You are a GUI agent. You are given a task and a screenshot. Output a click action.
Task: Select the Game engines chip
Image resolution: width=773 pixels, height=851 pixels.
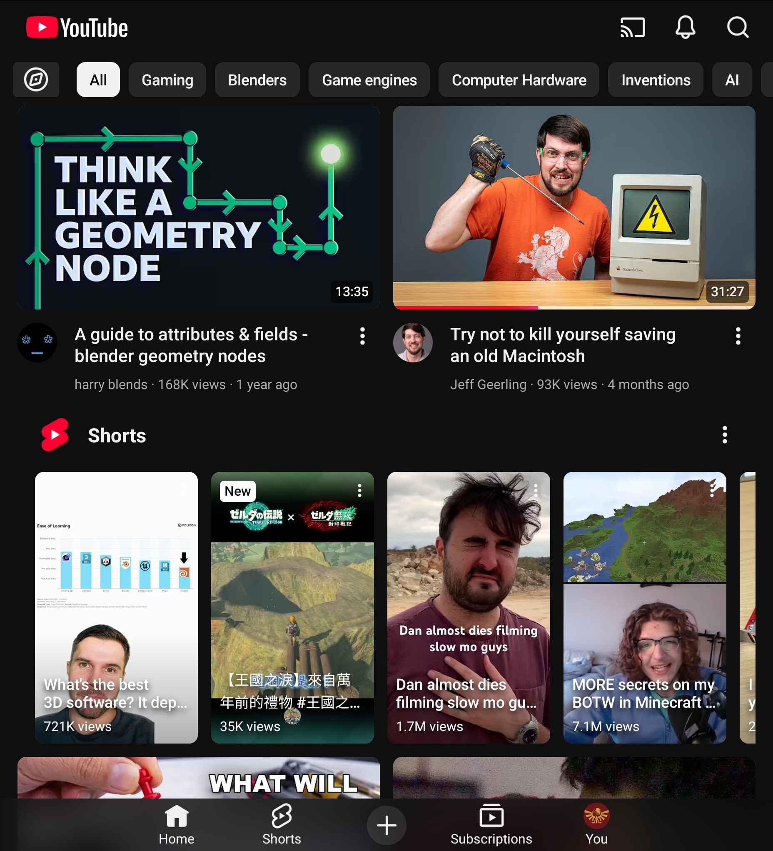pos(369,80)
